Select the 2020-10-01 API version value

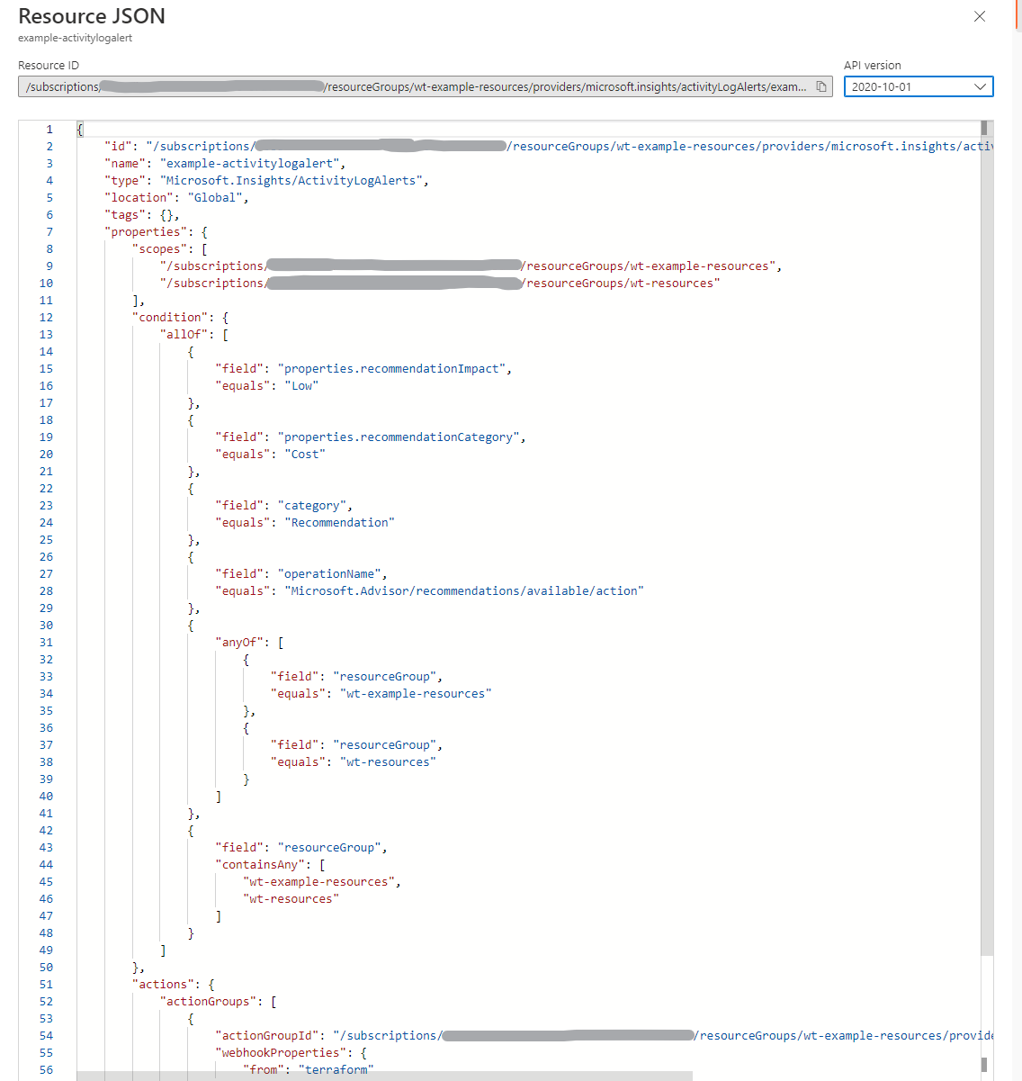pos(880,86)
